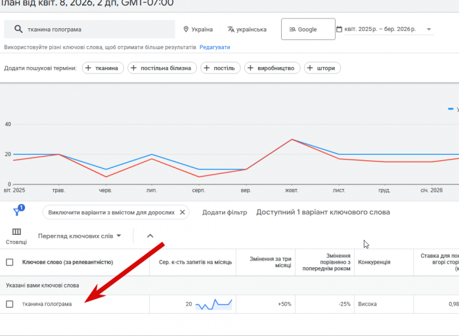Click the plus icon on 'постіль' chip
The width and height of the screenshot is (459, 336).
tap(207, 68)
